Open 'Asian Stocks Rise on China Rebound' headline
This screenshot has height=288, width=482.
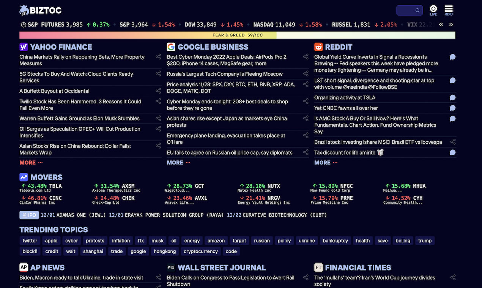(x=75, y=149)
